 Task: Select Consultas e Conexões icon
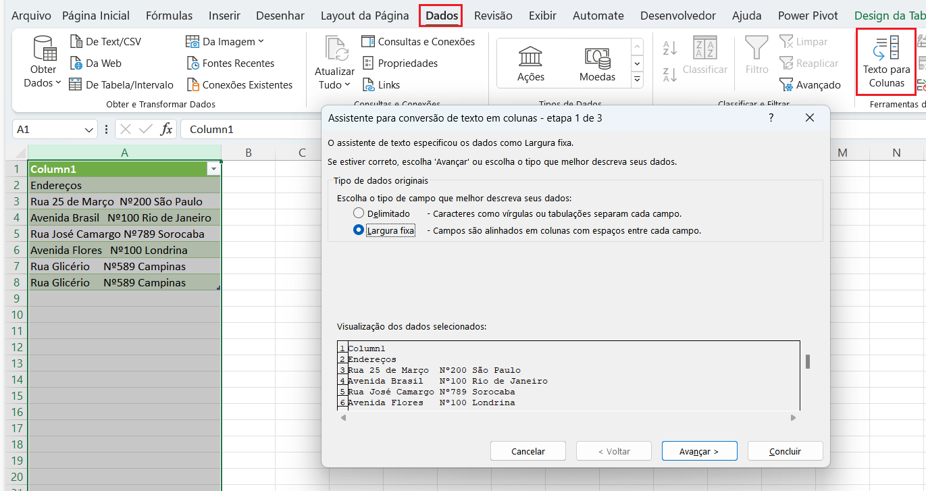pos(368,42)
